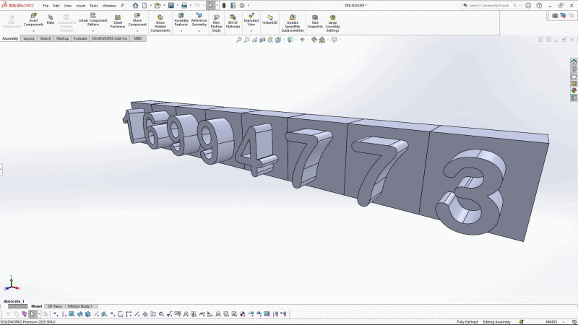
Task: Click the Save icon
Action: pos(171,6)
